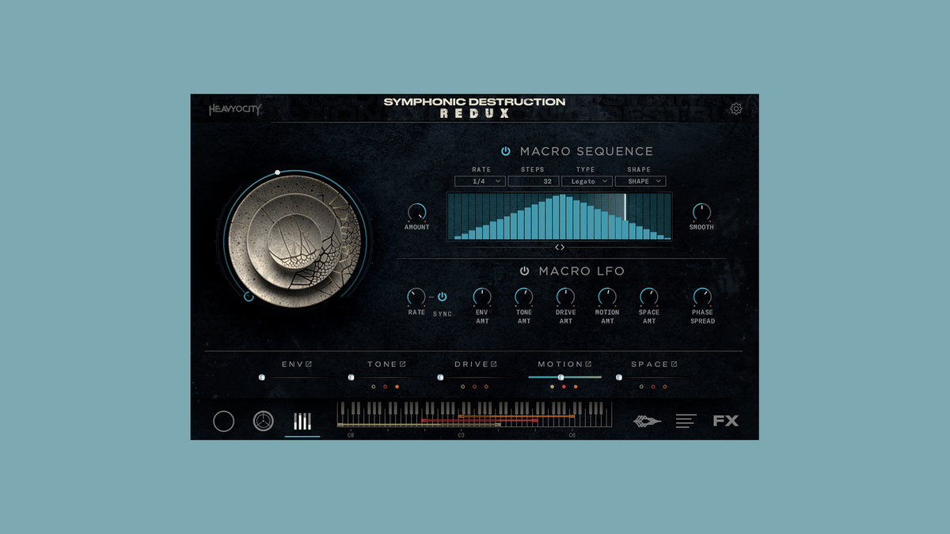This screenshot has width=950, height=534.
Task: Click the SPACE label
Action: pyautogui.click(x=650, y=364)
